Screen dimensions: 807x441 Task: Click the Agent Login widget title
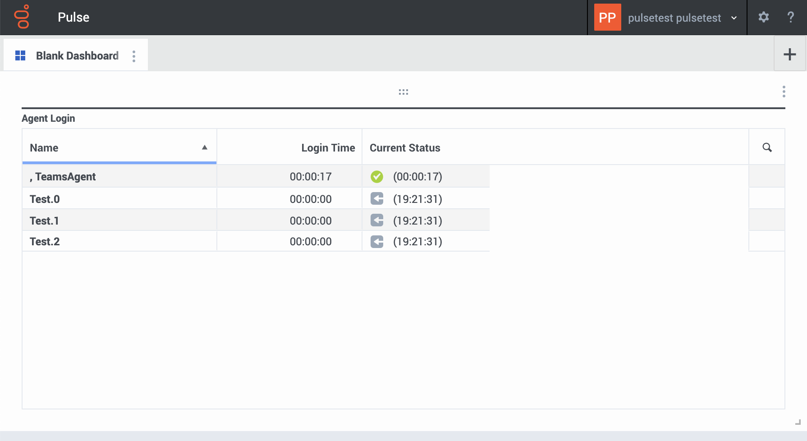(48, 119)
